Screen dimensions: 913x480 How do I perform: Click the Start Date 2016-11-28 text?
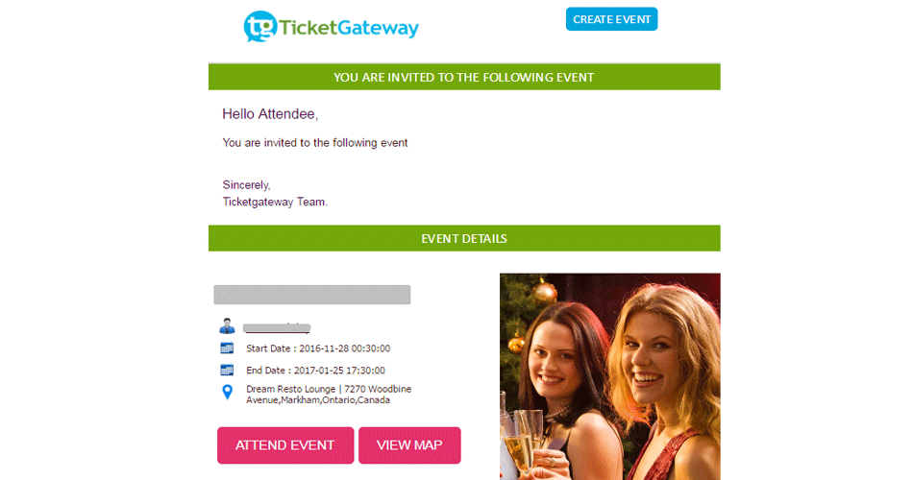[x=318, y=348]
